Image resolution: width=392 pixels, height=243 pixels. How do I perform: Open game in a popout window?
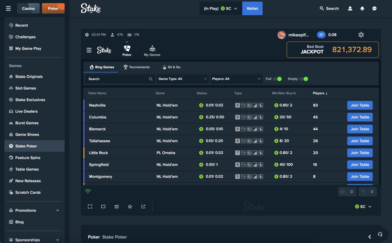coord(143,206)
